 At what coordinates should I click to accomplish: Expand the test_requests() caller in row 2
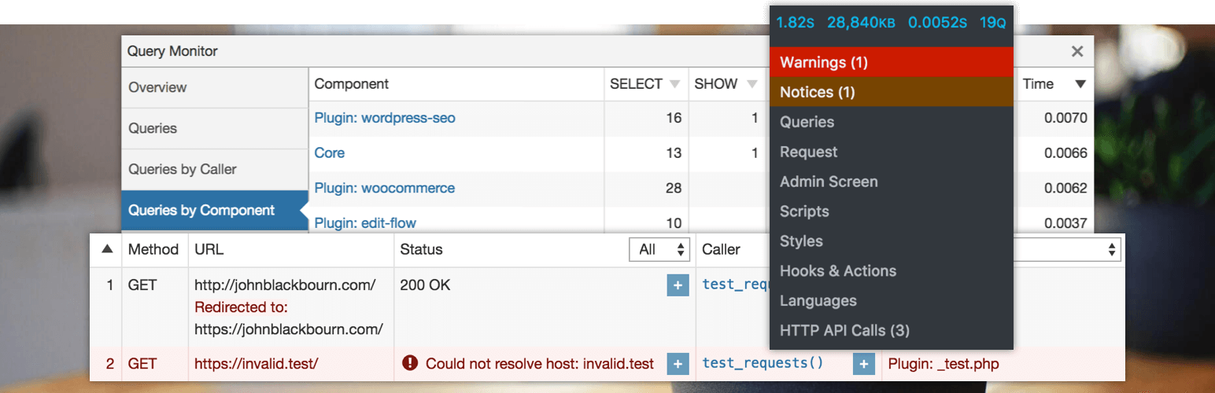(863, 364)
